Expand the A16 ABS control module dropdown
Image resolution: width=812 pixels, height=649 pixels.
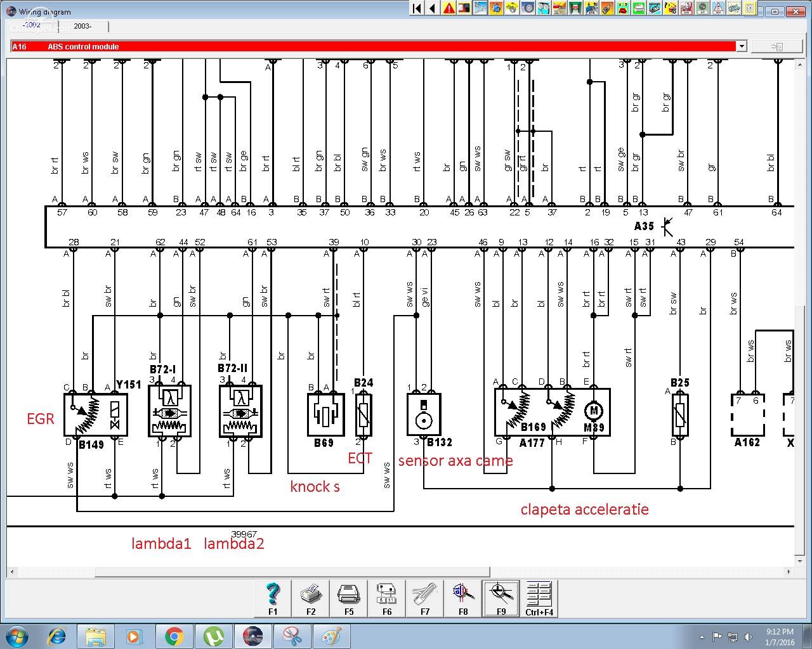click(741, 46)
